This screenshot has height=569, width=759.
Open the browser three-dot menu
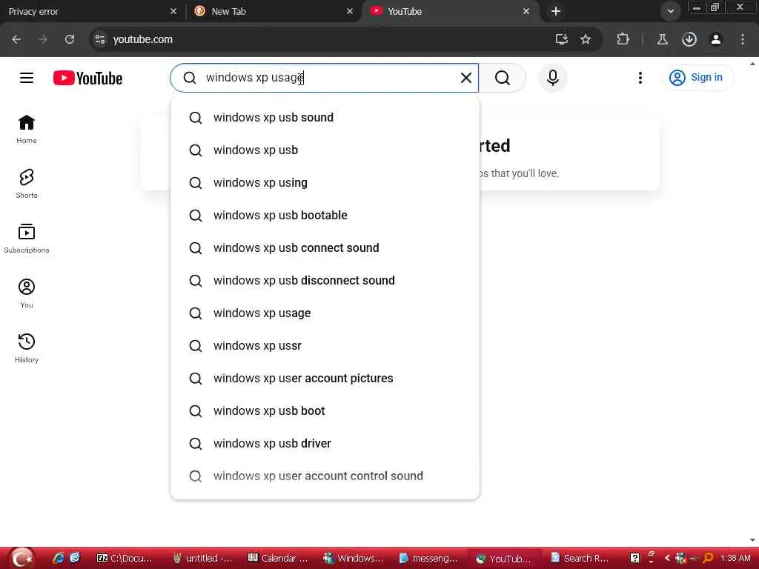[x=743, y=39]
